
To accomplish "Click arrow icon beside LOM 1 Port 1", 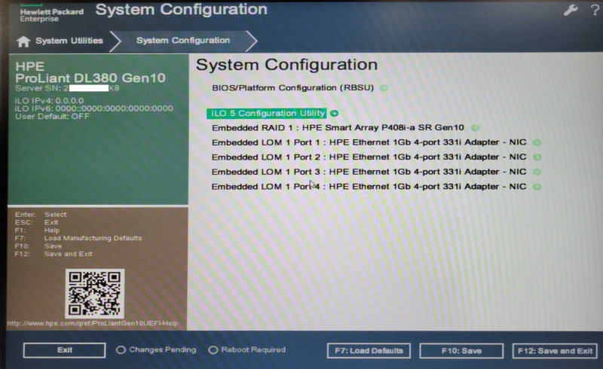I will click(x=537, y=142).
